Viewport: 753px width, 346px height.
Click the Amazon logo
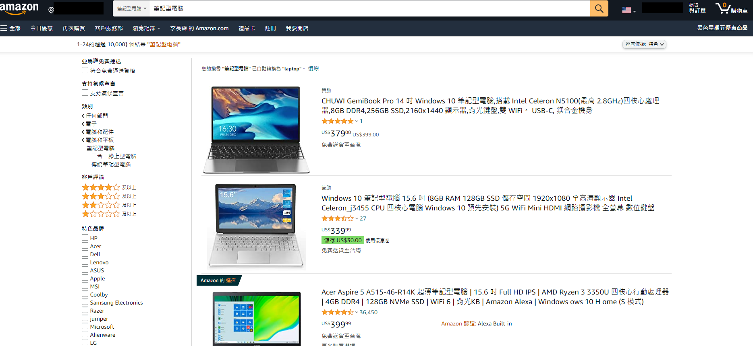(x=19, y=8)
